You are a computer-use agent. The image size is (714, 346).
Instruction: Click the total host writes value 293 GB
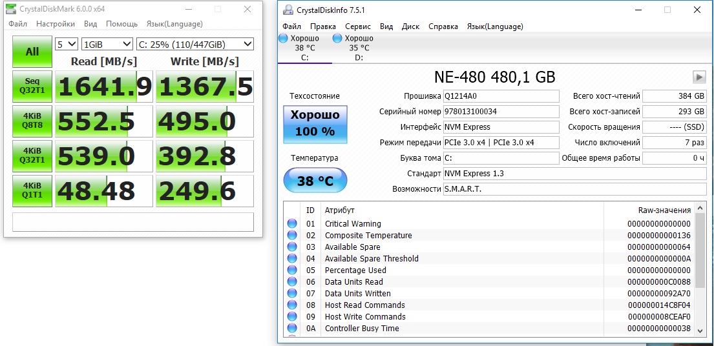coord(675,112)
